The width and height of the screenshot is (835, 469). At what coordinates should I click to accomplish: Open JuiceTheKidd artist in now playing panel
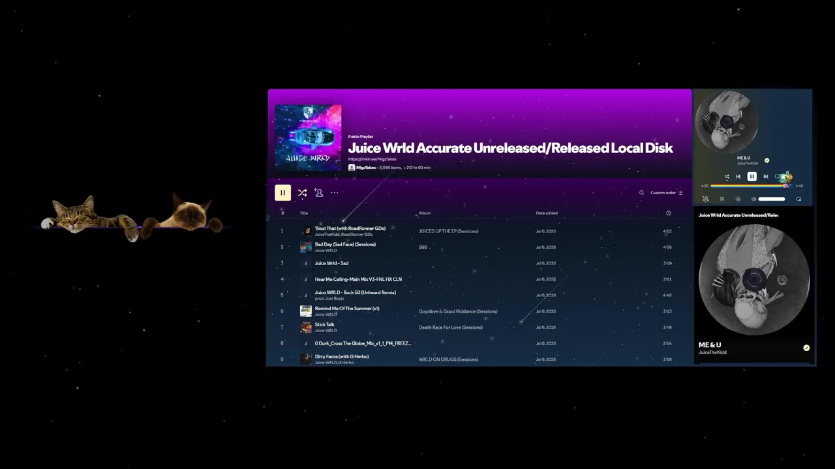coord(712,352)
